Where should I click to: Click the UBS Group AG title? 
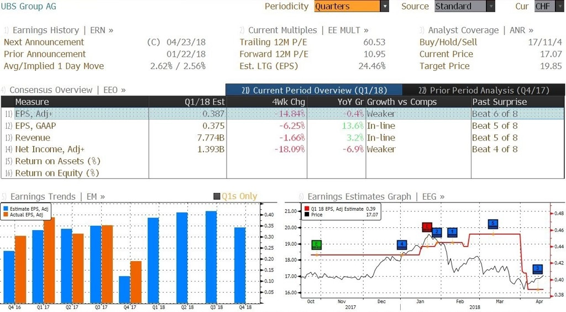point(28,6)
